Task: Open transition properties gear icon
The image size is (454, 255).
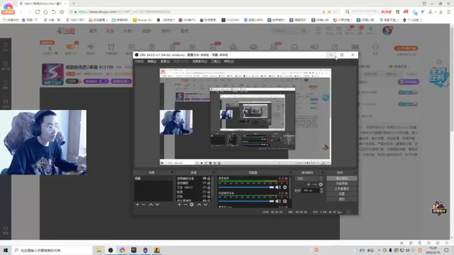Action: click(321, 185)
